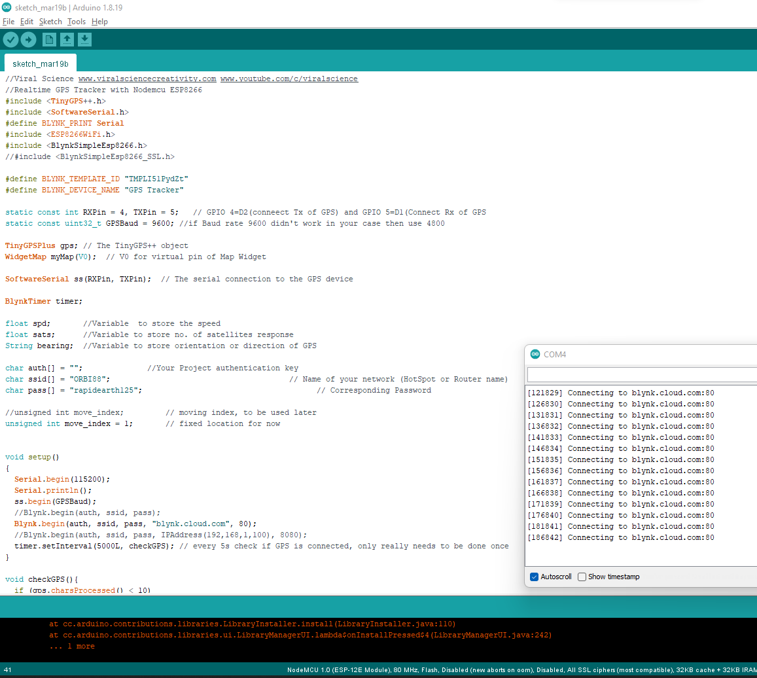Click the Blynk.begin line with blynk.cloud.com

(x=135, y=524)
